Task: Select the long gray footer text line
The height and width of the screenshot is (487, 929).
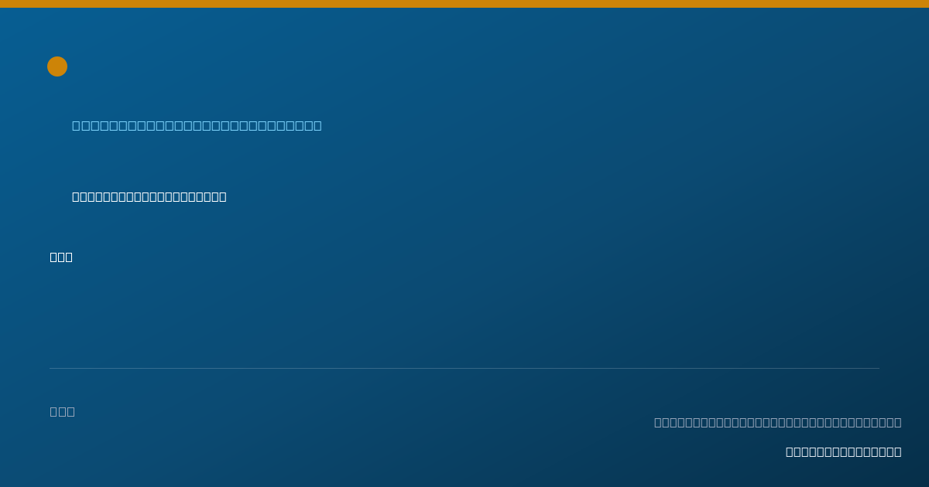Action: pyautogui.click(x=777, y=422)
